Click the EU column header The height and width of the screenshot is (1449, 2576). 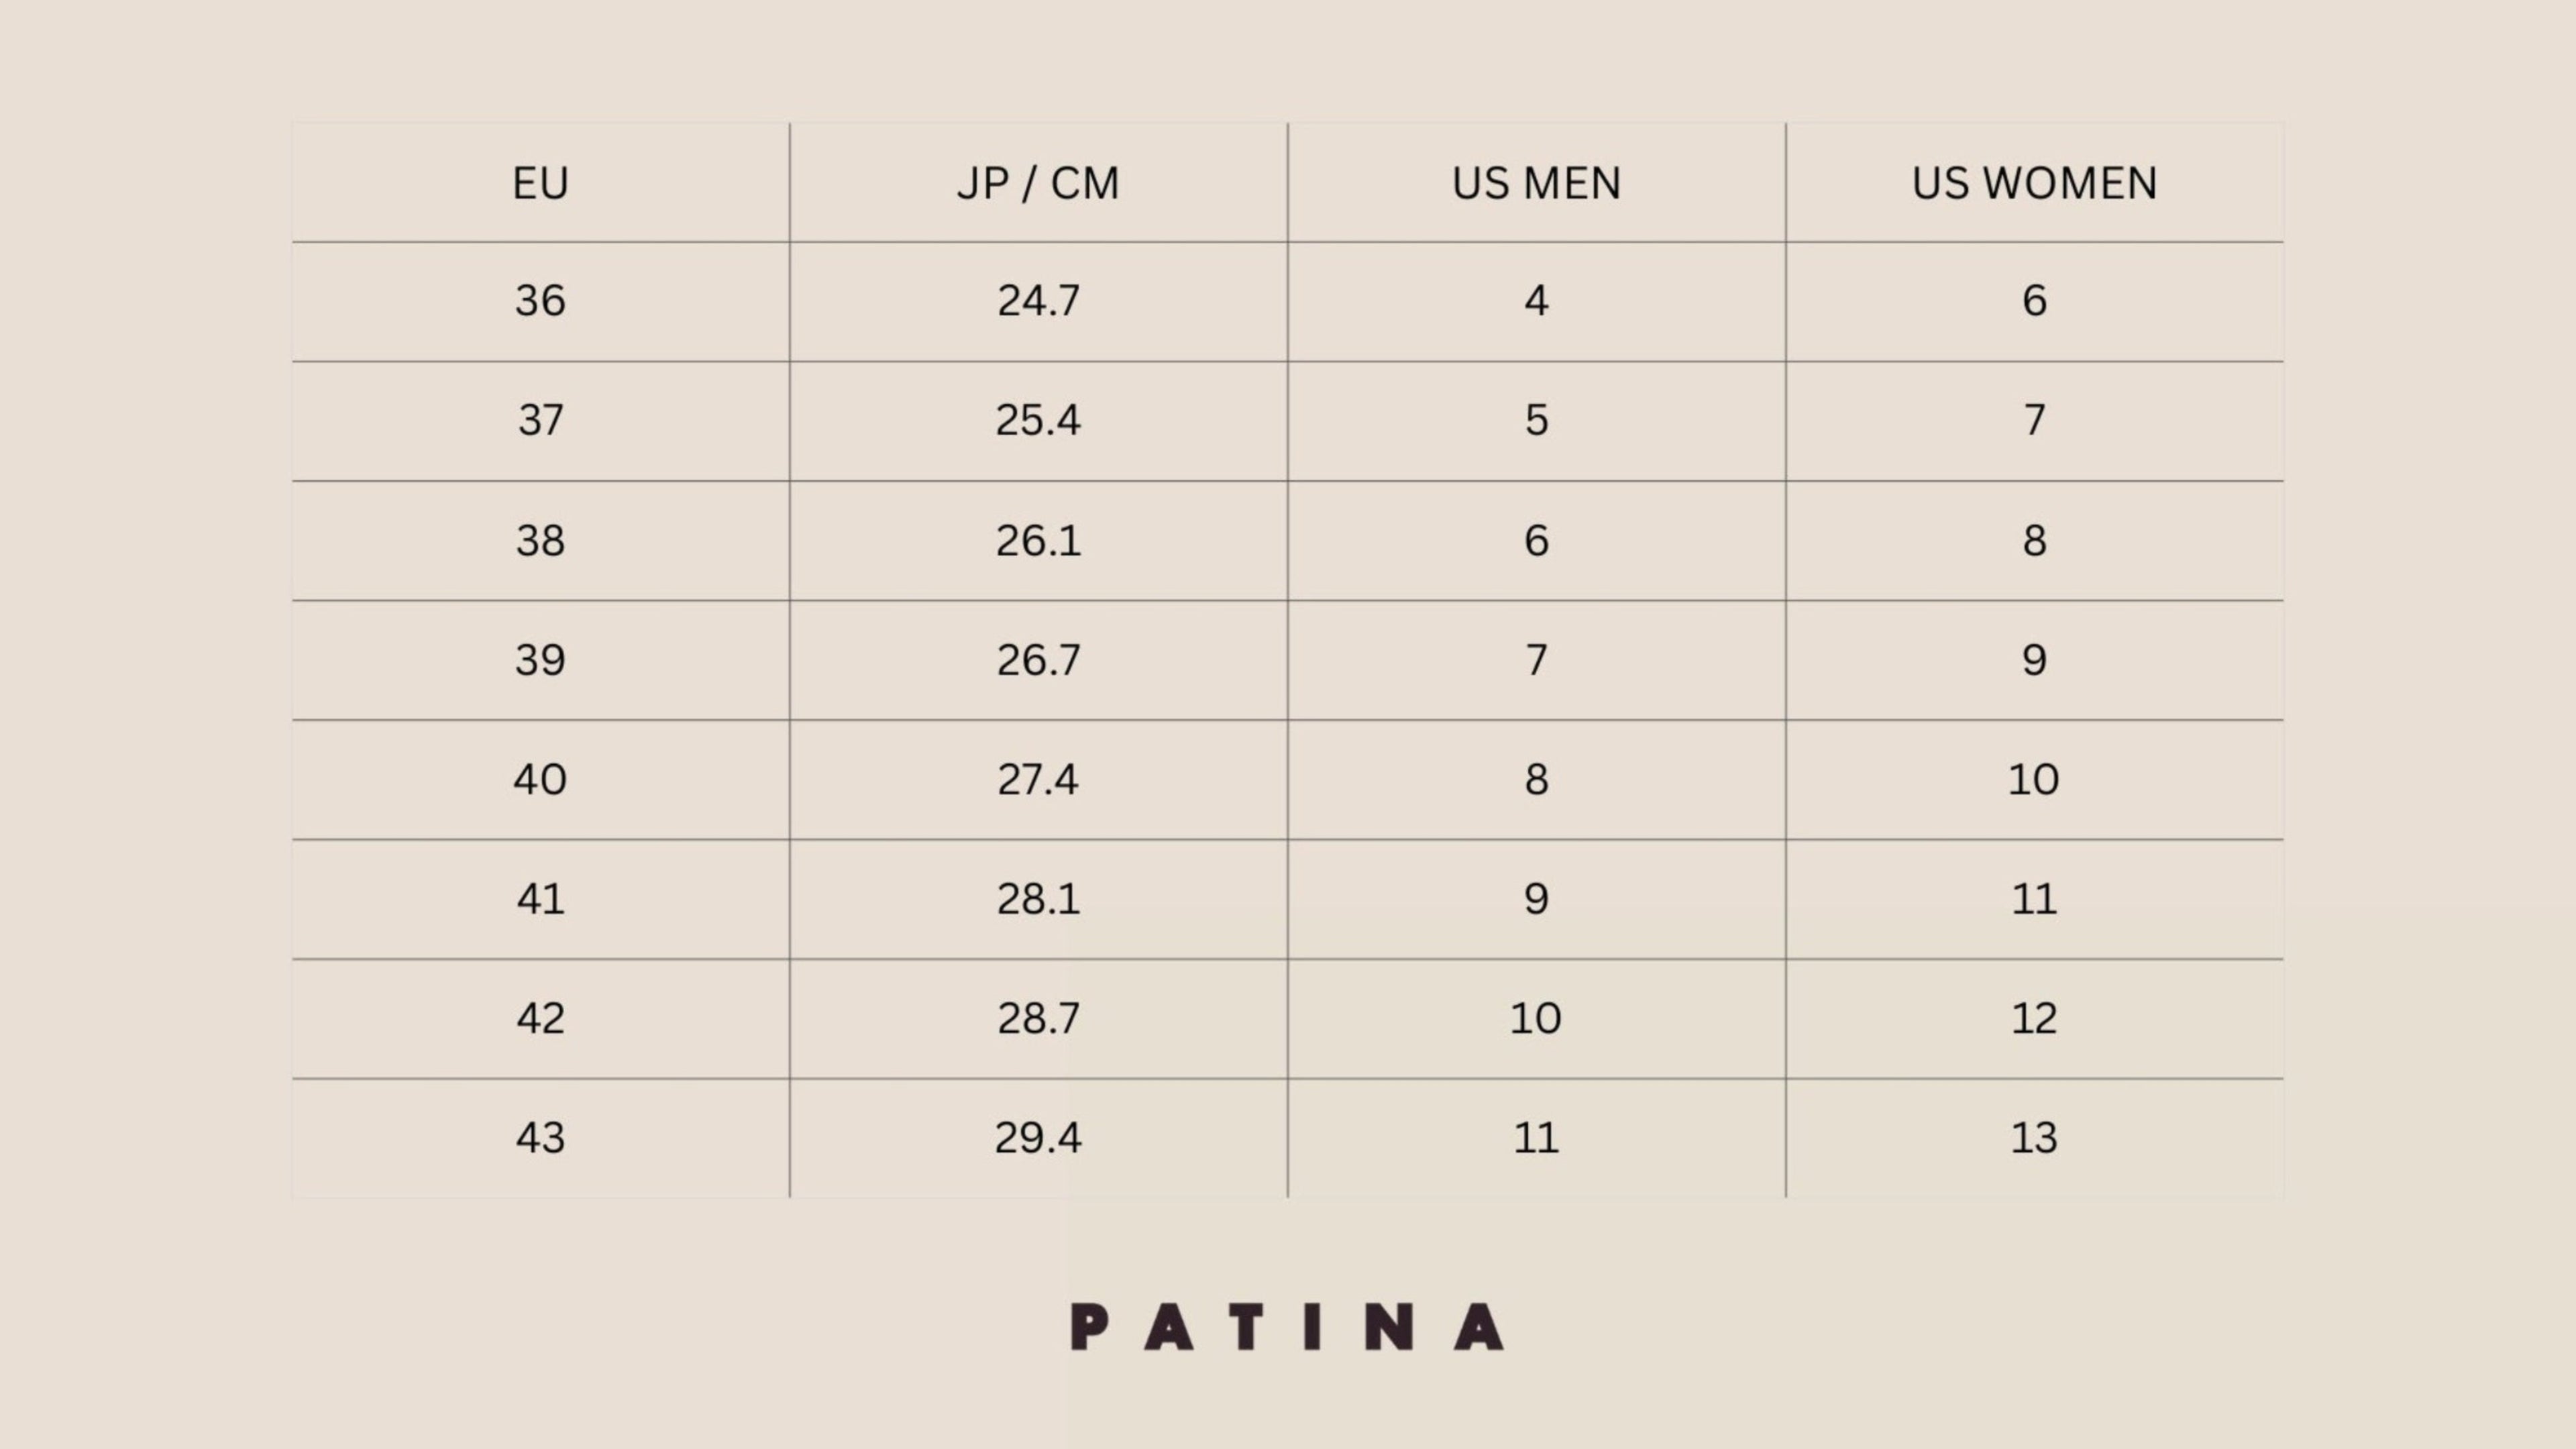click(540, 183)
